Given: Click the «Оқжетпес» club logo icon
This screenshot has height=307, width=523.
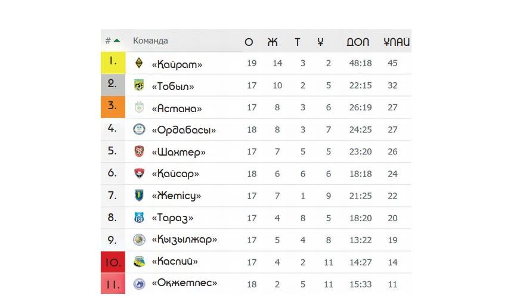Looking at the screenshot, I should tap(139, 284).
